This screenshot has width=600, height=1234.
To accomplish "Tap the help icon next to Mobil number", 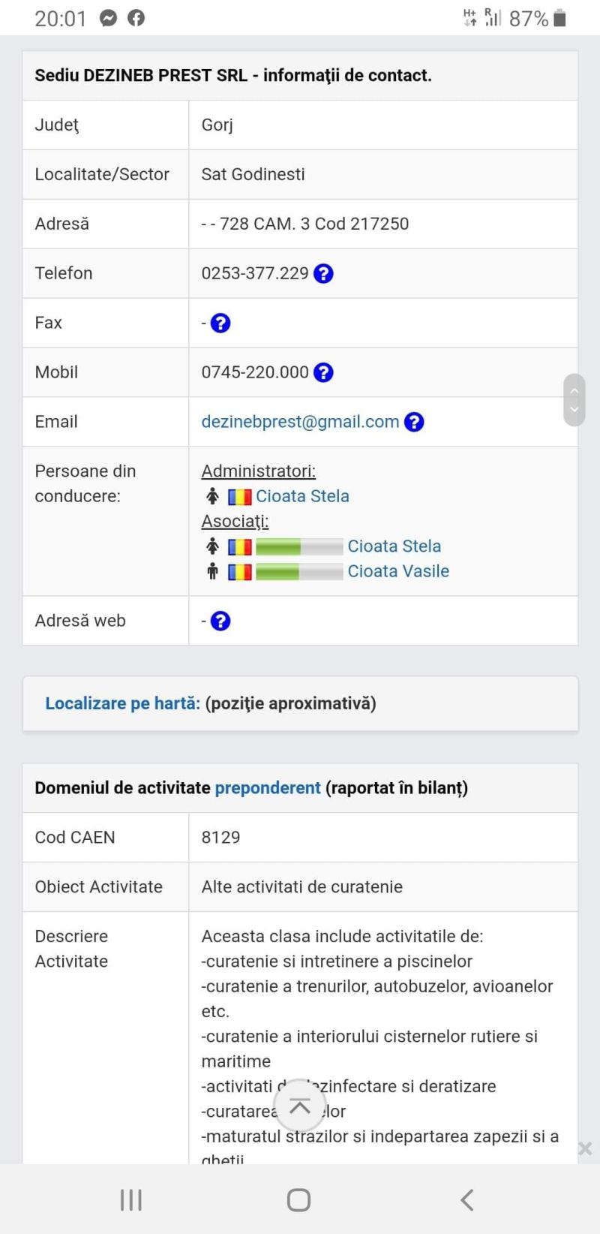I will (x=323, y=373).
